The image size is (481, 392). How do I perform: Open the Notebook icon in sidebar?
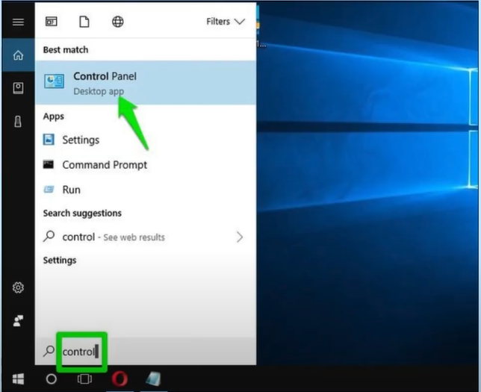click(x=18, y=88)
